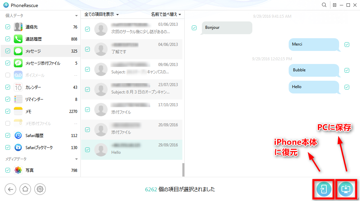Click the Hello message bubble

(x=315, y=87)
